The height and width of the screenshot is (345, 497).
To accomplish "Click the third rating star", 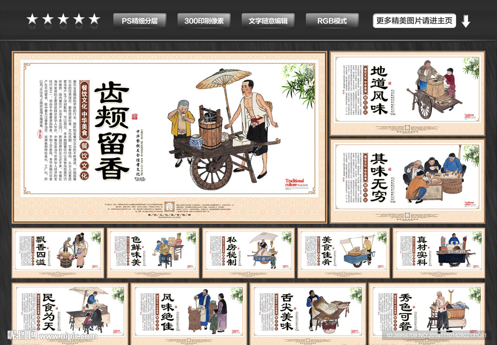I will (x=63, y=19).
